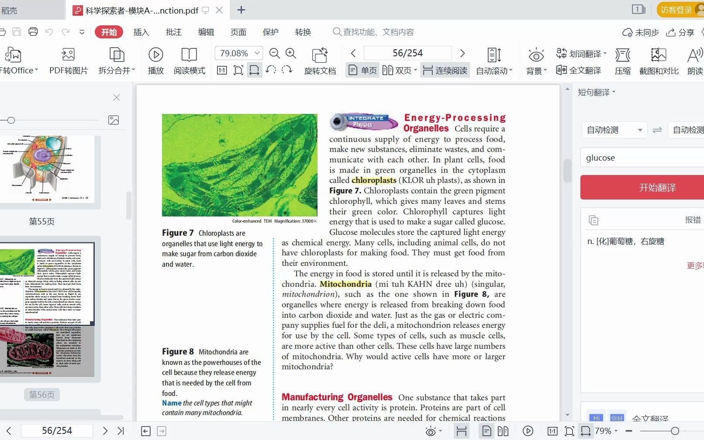The height and width of the screenshot is (440, 704).
Task: Toggle 划词翻译 word translation
Action: tap(581, 54)
